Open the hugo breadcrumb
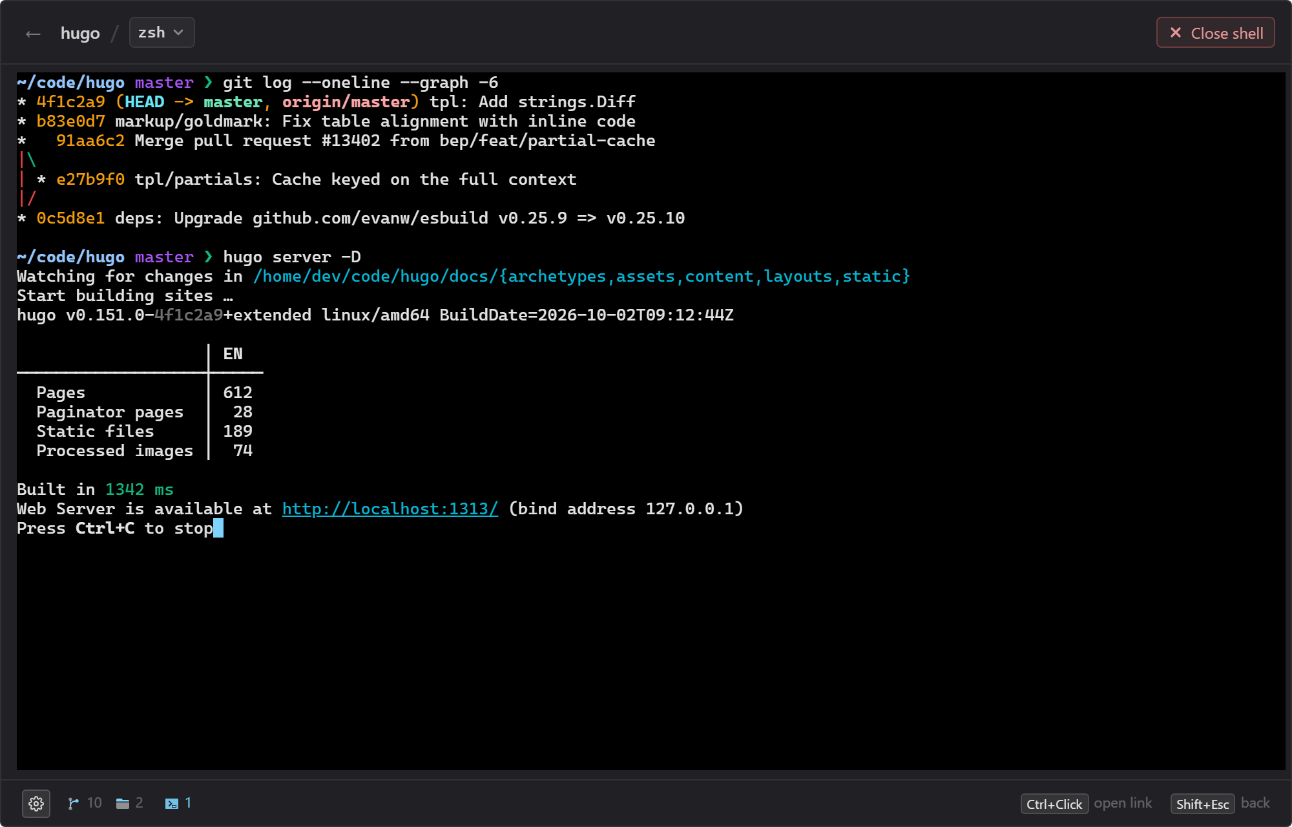The image size is (1292, 827). tap(80, 33)
